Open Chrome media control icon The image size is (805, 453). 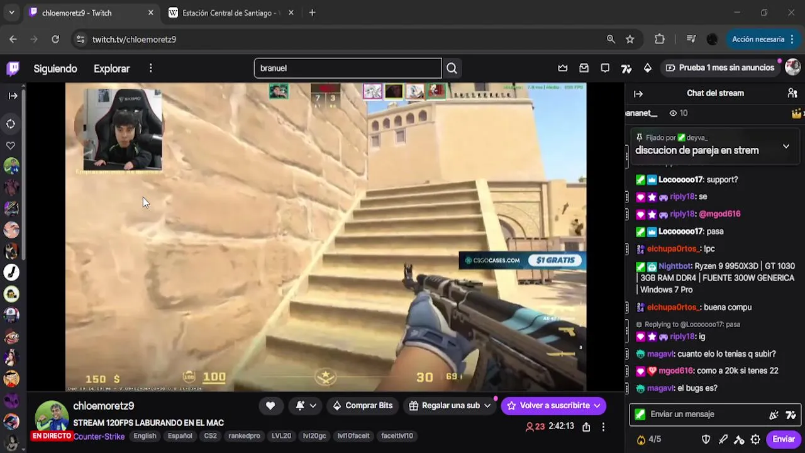pos(691,39)
